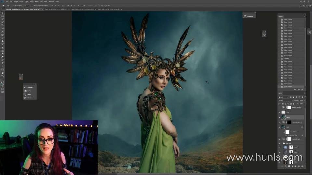Viewport: 312px width, 175px height.
Task: Click the background color swatch
Action: (3, 86)
